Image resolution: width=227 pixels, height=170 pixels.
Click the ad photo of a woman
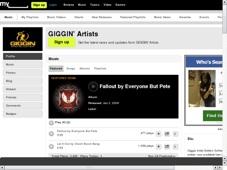click(202, 89)
